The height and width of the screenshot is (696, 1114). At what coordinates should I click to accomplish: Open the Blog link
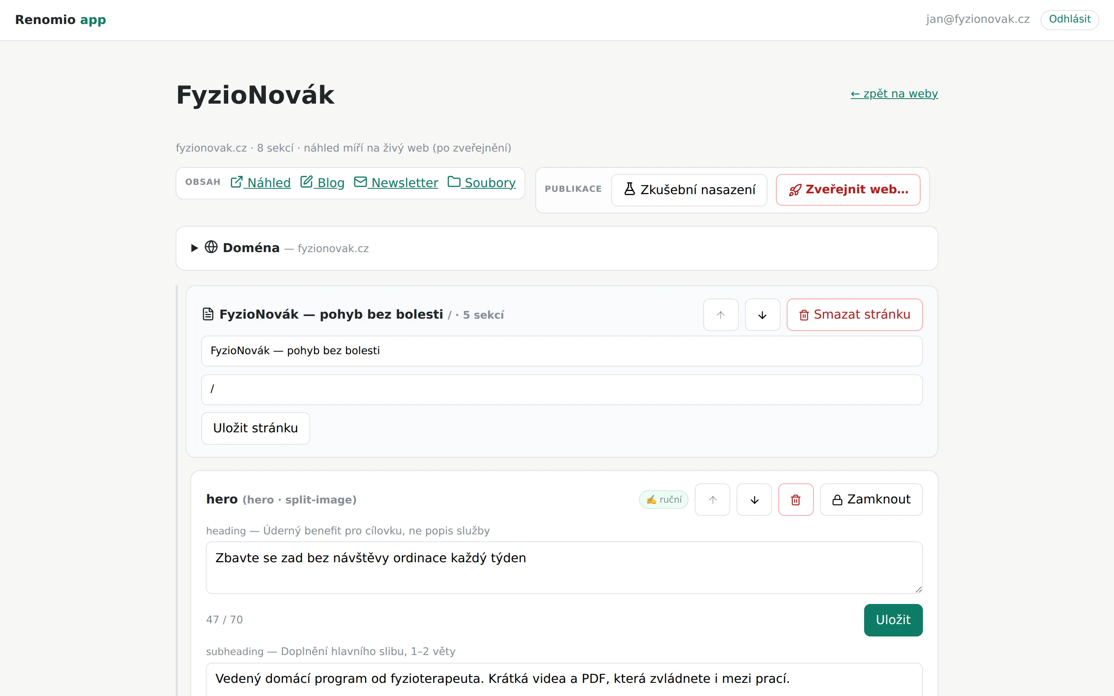point(322,183)
